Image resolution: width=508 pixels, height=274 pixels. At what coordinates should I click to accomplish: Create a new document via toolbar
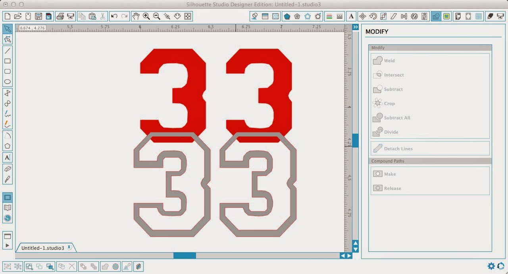7,16
